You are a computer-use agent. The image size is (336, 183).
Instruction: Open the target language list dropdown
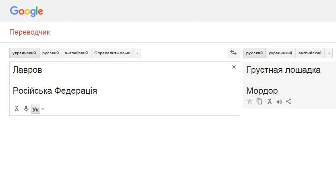coord(329,53)
